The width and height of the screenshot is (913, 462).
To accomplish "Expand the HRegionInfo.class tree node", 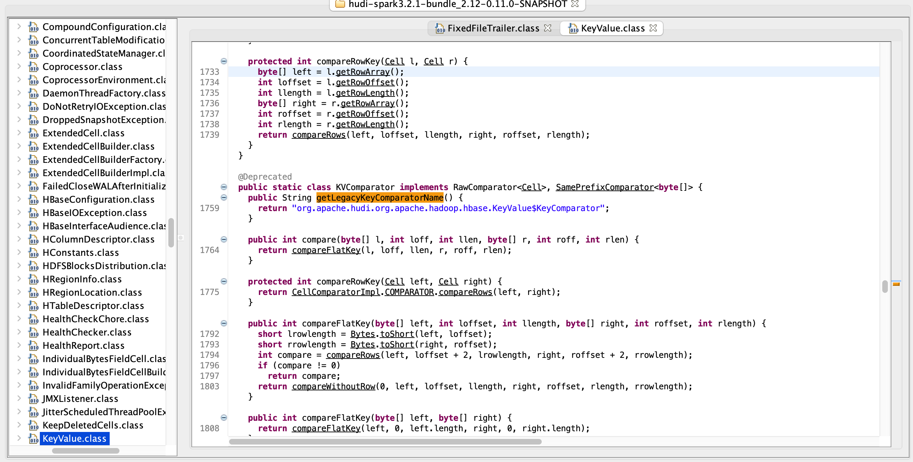I will 19,279.
